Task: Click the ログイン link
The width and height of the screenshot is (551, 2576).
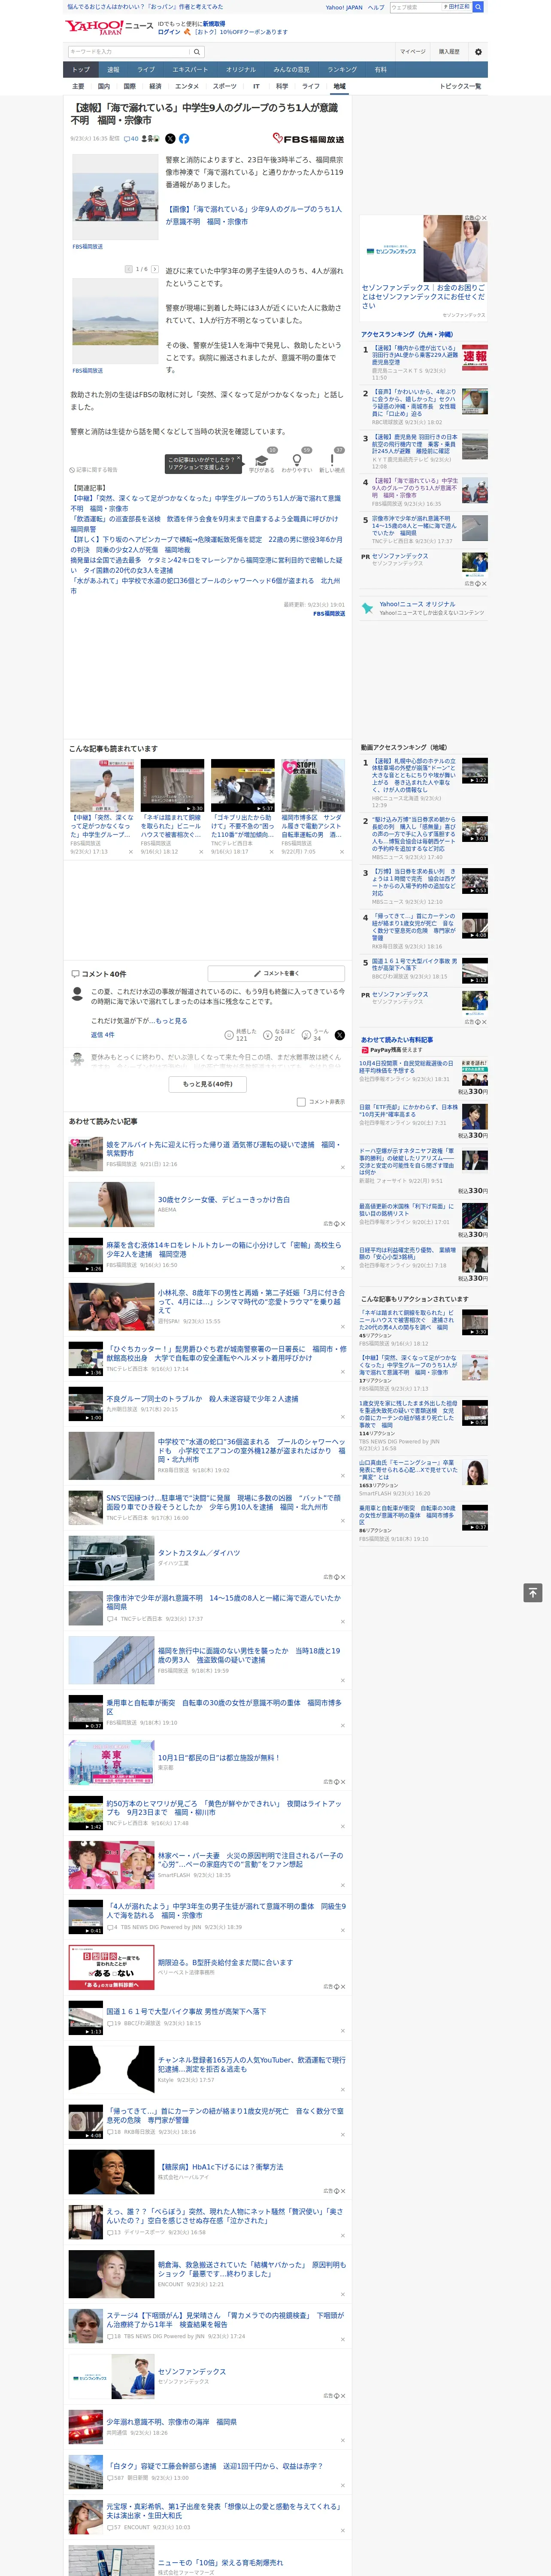Action: (169, 32)
